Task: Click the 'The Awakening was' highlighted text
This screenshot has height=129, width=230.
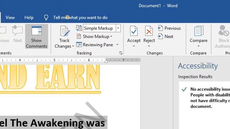Action: tap(57, 123)
